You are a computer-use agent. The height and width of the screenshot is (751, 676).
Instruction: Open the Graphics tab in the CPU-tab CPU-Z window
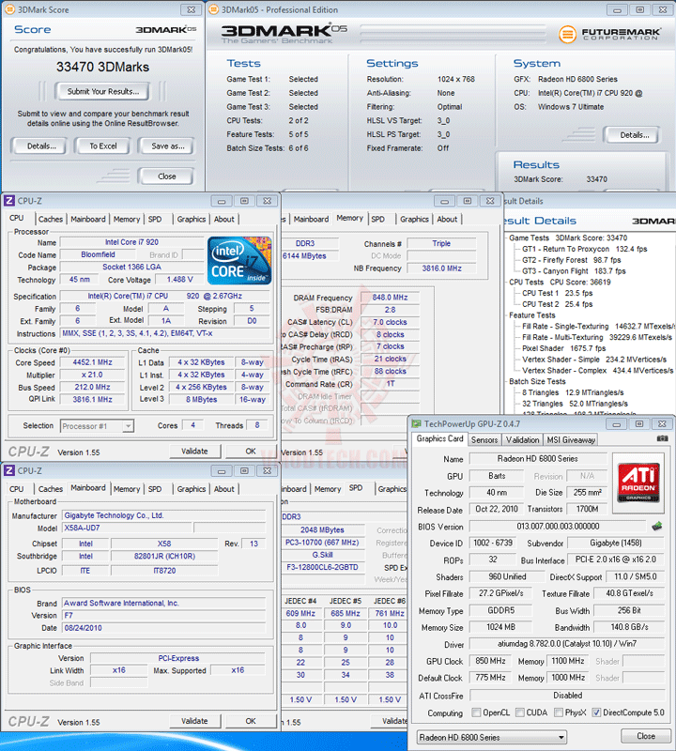[x=192, y=219]
